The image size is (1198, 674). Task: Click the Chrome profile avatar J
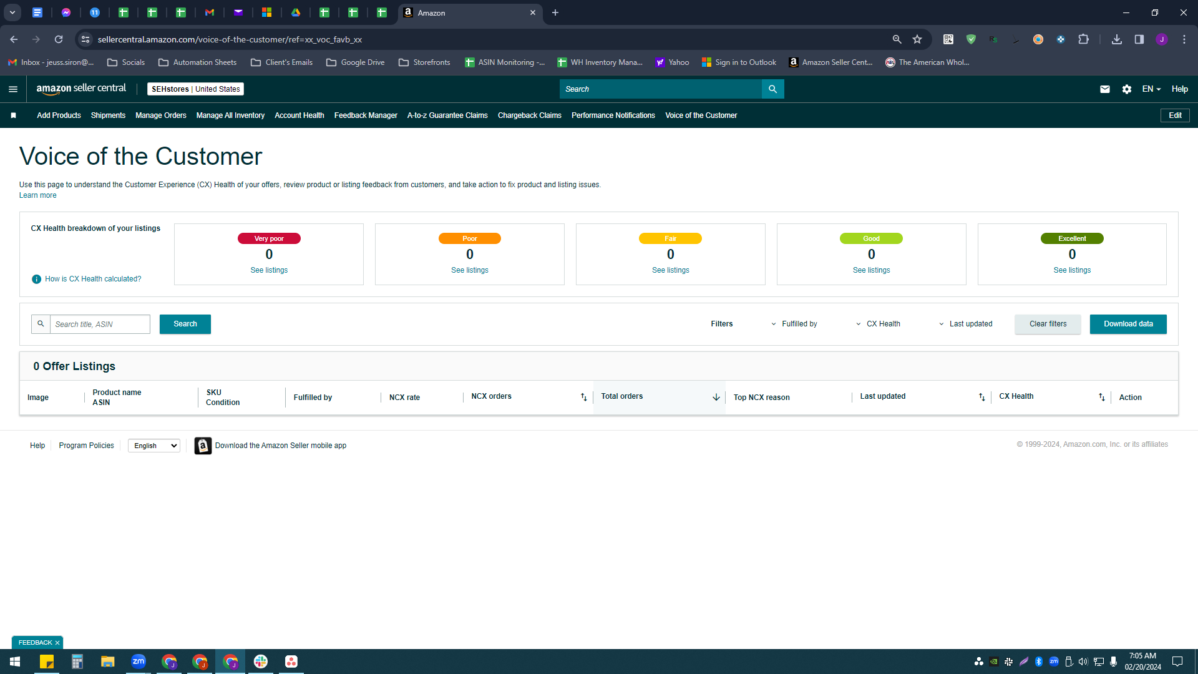(1161, 39)
